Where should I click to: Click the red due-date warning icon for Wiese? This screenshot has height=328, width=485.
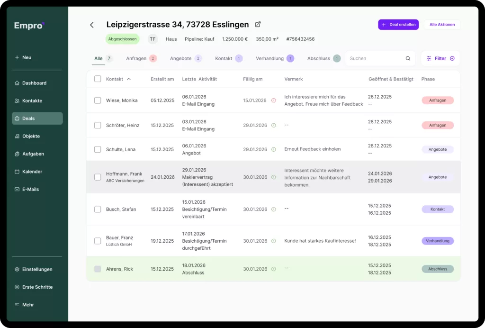[273, 100]
